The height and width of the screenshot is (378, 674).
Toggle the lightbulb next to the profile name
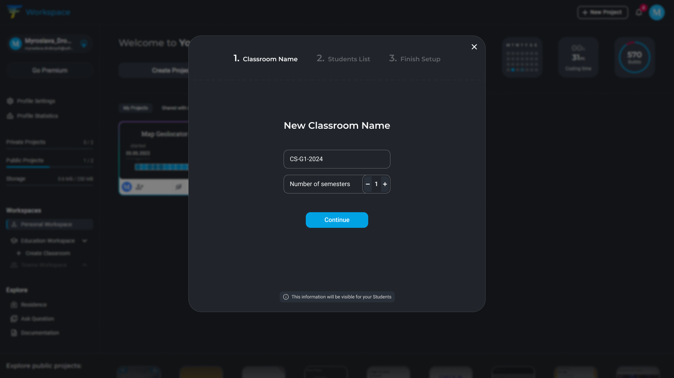point(85,44)
